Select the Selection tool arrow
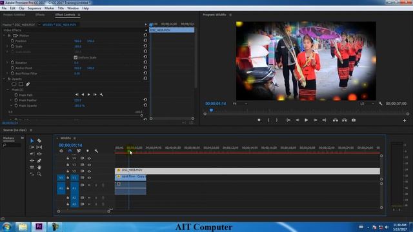Image resolution: width=413 pixels, height=232 pixels. click(x=32, y=140)
